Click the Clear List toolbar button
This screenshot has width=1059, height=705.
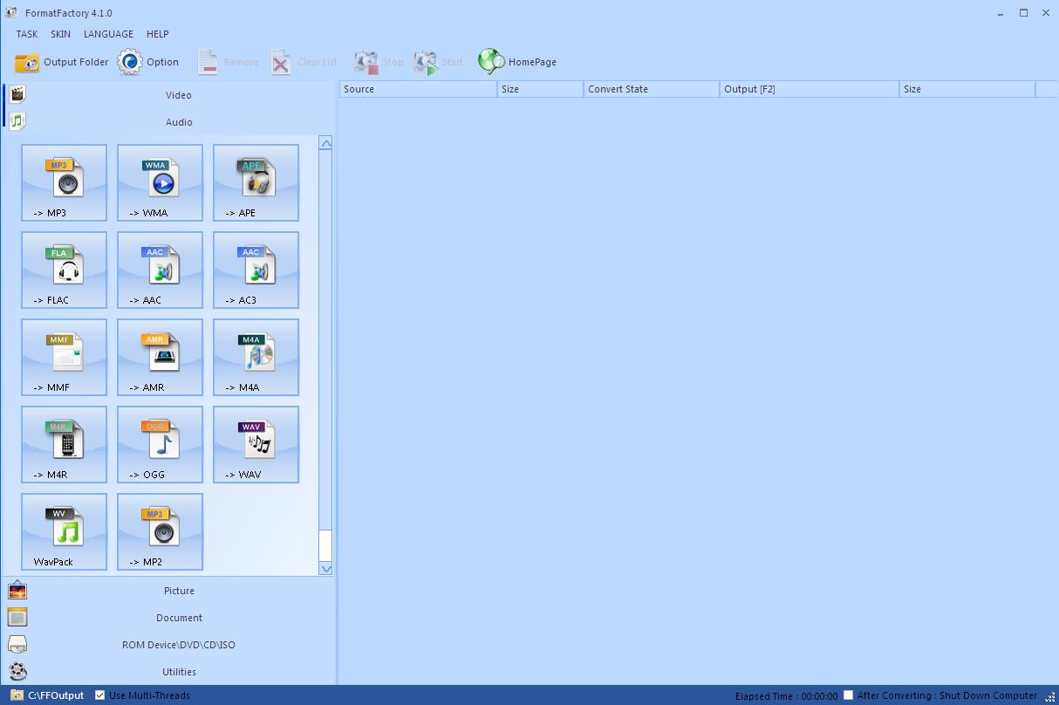point(304,62)
